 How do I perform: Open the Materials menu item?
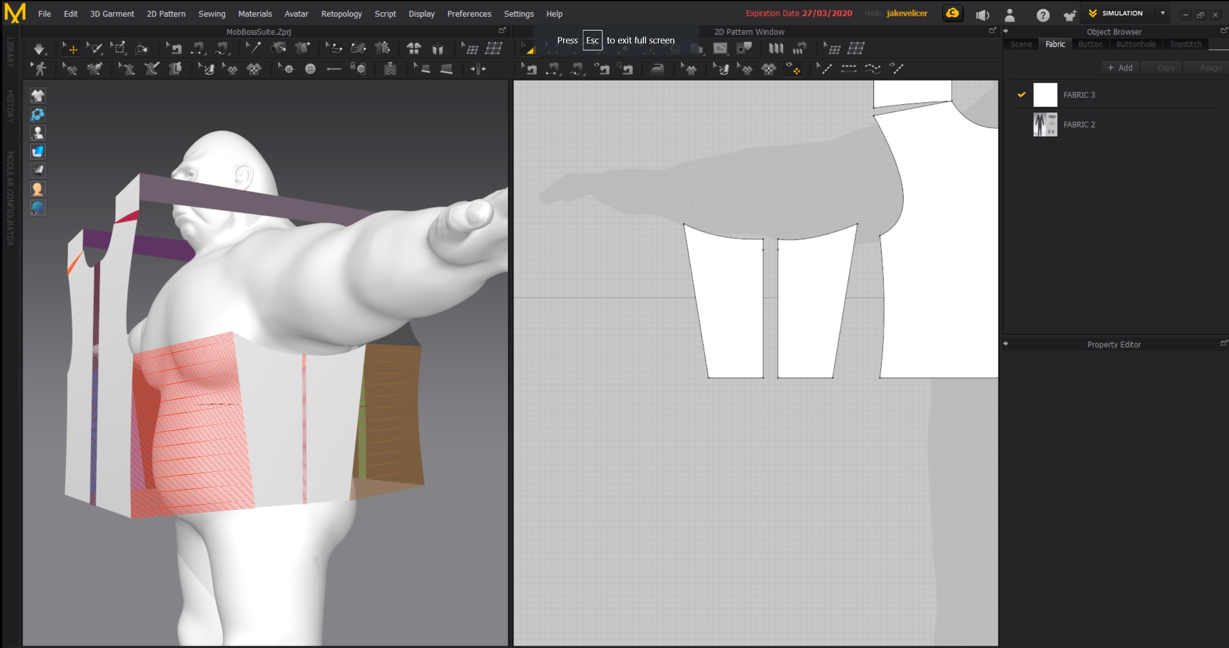[x=254, y=14]
